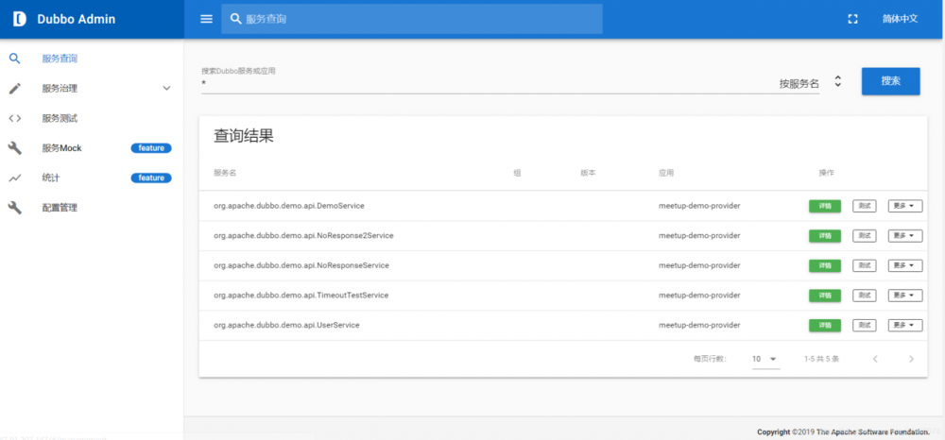Focus the top 服务查询 search field
Screen dimensions: 945x440
412,19
